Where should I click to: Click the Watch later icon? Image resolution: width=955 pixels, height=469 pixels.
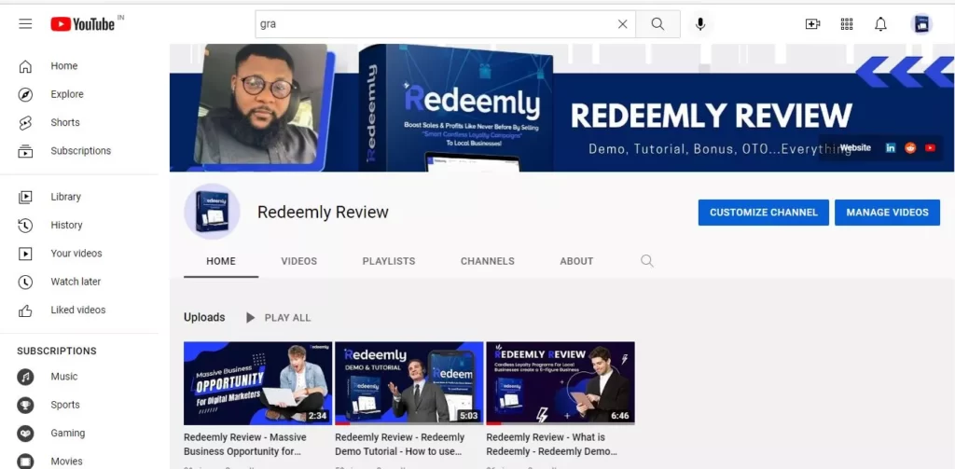[25, 282]
